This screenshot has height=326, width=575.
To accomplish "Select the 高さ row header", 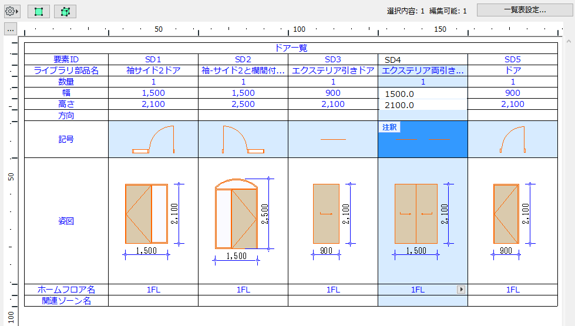I will click(66, 104).
